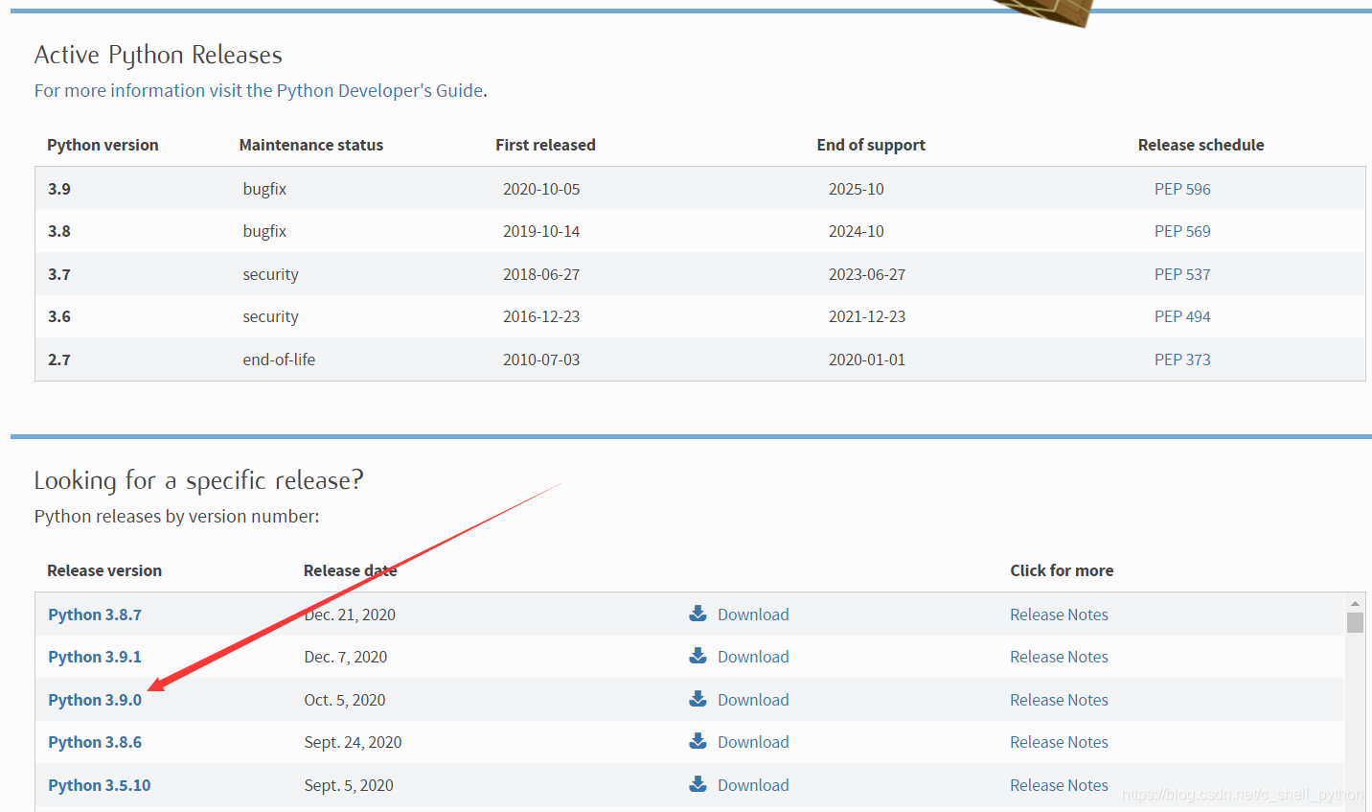The width and height of the screenshot is (1372, 812).
Task: Click the releases list scrollbar thumb
Action: (x=1355, y=623)
